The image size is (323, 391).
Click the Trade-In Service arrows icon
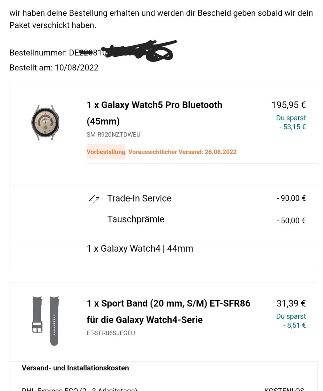(94, 199)
